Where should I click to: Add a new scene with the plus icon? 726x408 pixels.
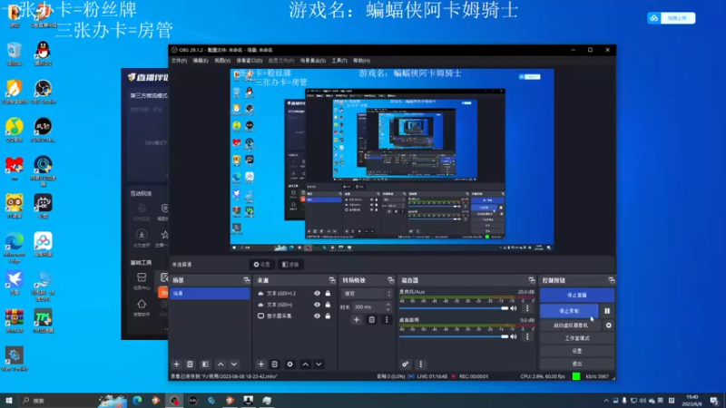pyautogui.click(x=176, y=364)
